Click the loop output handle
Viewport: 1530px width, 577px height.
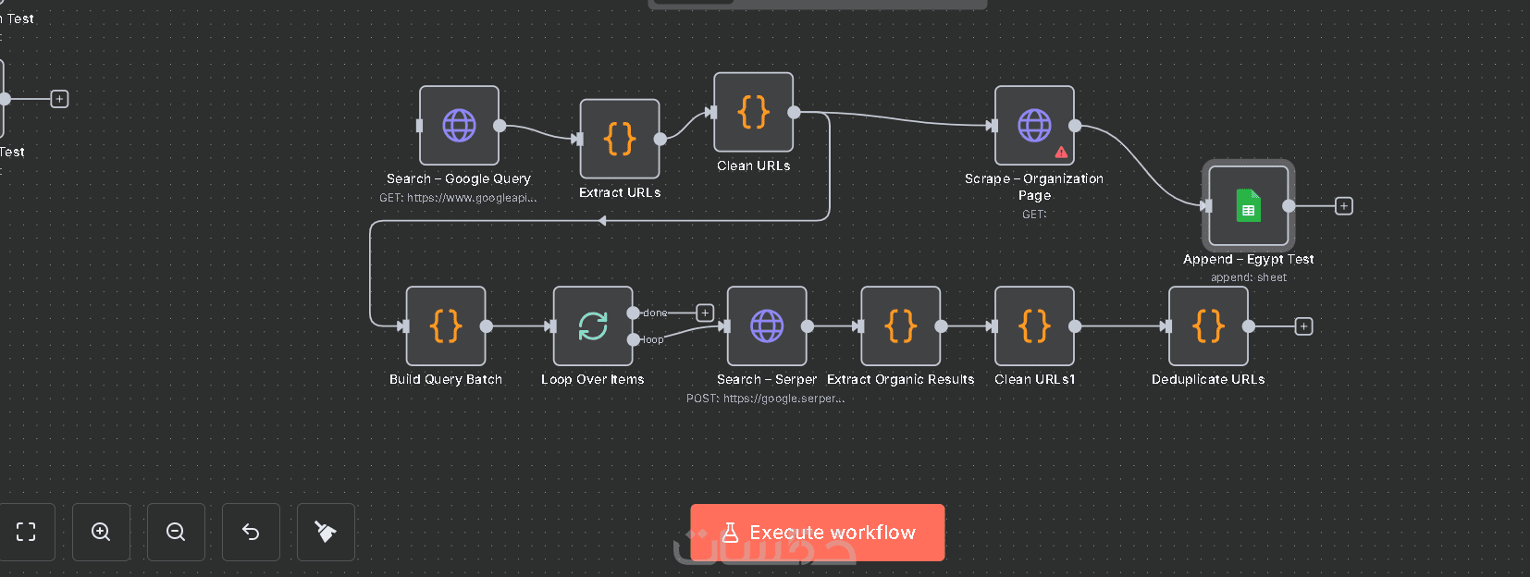click(x=634, y=339)
